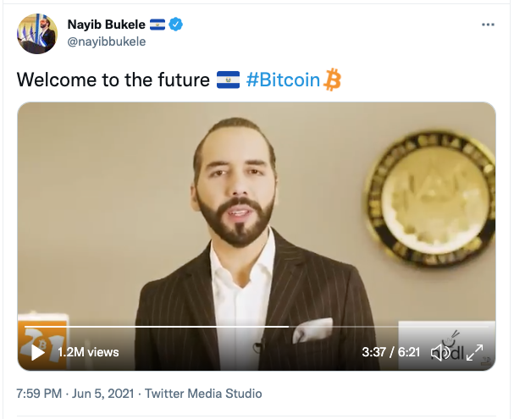Click the 1.2M views counter
Viewport: 514px width, 419px height.
pos(88,352)
